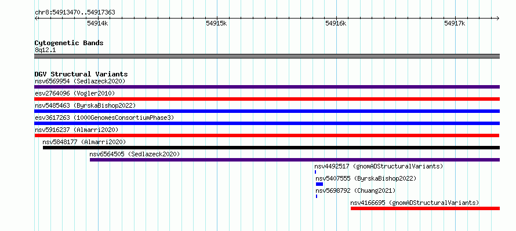Open the nsv5485463 (ByrskaBishop2022) variant label
This screenshot has width=516, height=231.
coord(85,105)
